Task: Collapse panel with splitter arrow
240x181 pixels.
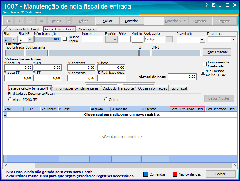Action: pos(120,84)
